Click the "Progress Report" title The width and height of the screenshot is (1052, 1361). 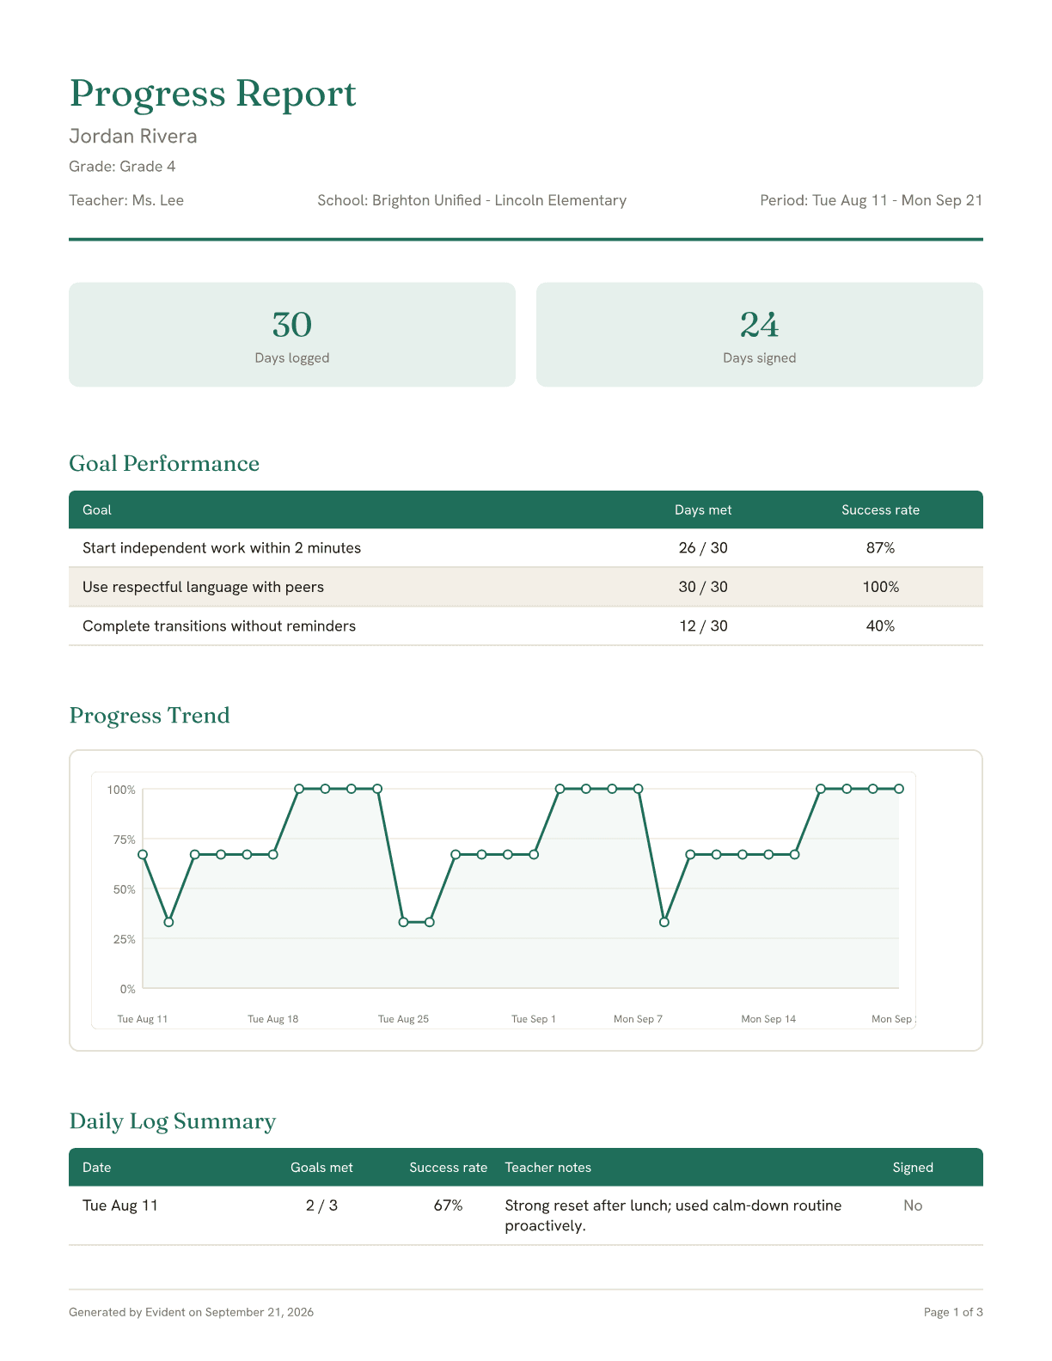click(x=212, y=94)
